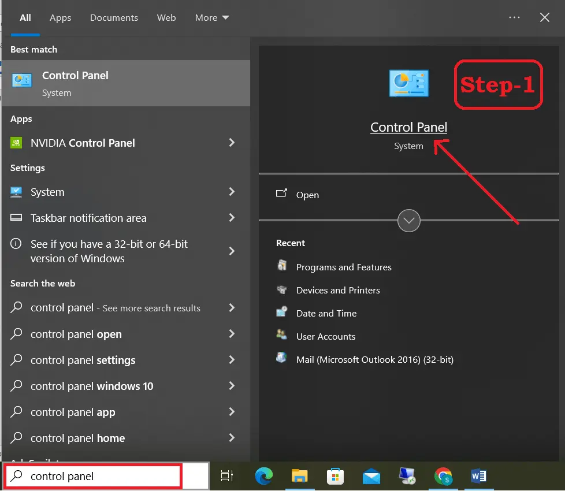Expand the 32-bit or 64-bit result arrow
This screenshot has width=565, height=491.
232,251
